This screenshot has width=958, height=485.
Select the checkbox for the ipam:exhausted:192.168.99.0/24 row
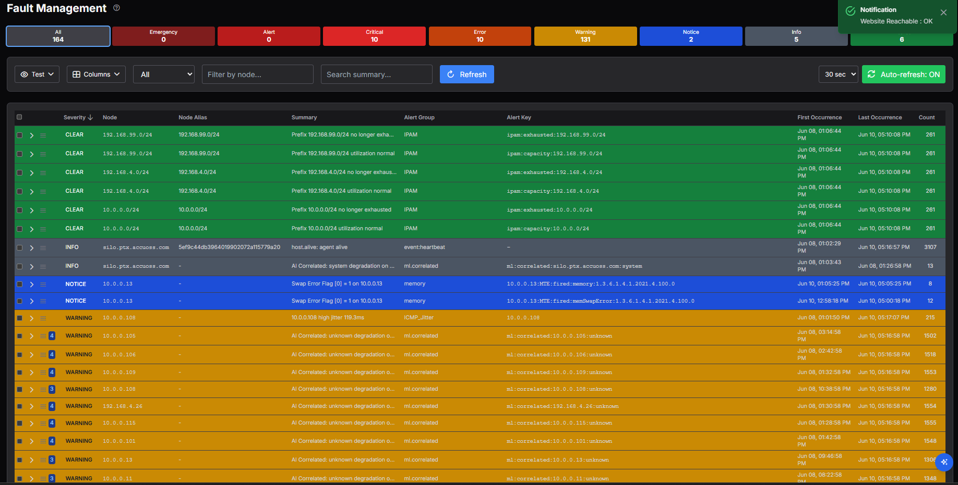click(19, 135)
